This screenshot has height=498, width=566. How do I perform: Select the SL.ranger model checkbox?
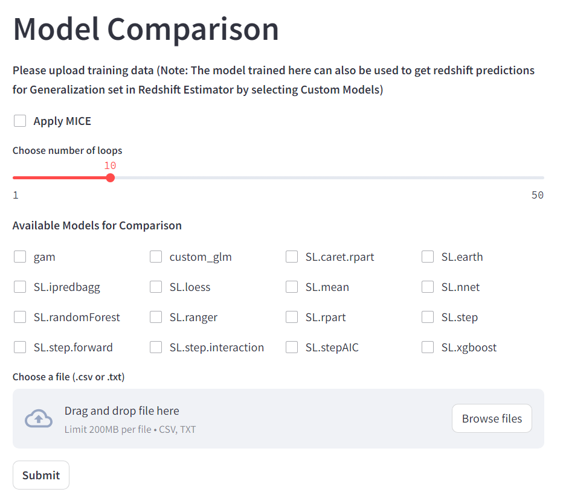(156, 318)
